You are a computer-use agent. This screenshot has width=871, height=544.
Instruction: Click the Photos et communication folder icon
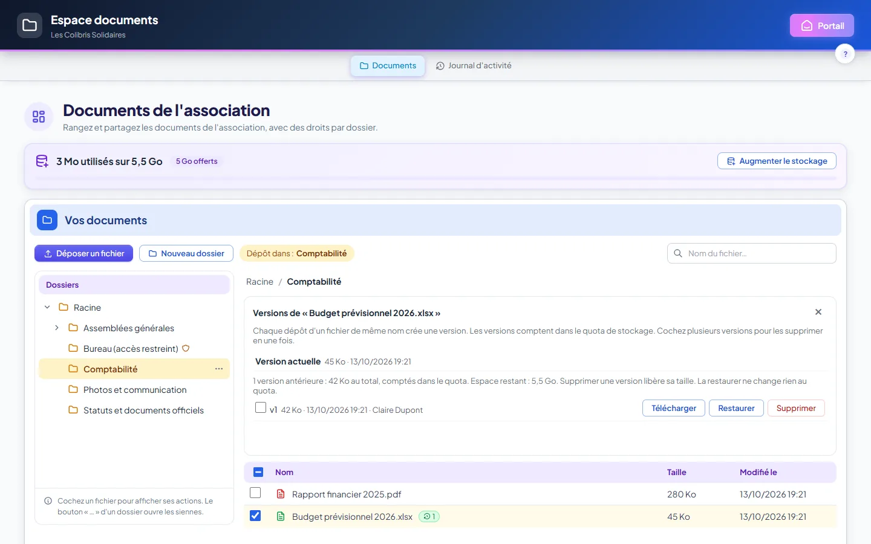73,389
